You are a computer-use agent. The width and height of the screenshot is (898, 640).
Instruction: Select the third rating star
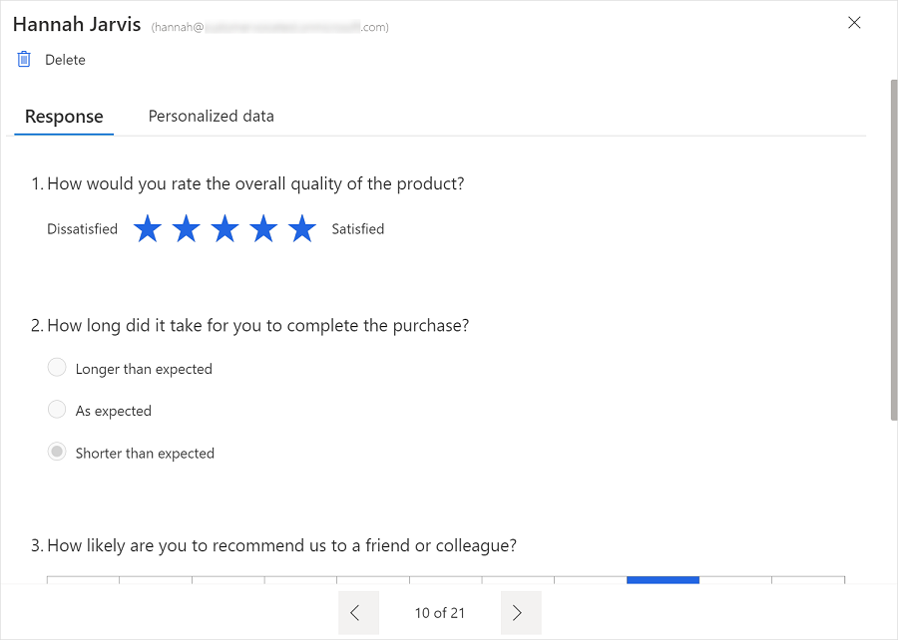pyautogui.click(x=225, y=228)
